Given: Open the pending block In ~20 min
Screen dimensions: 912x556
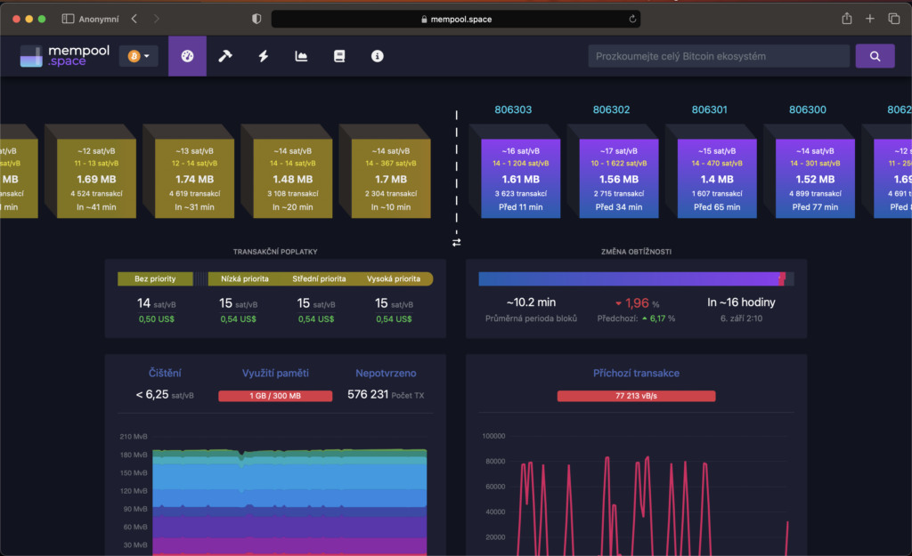Looking at the screenshot, I should click(292, 178).
